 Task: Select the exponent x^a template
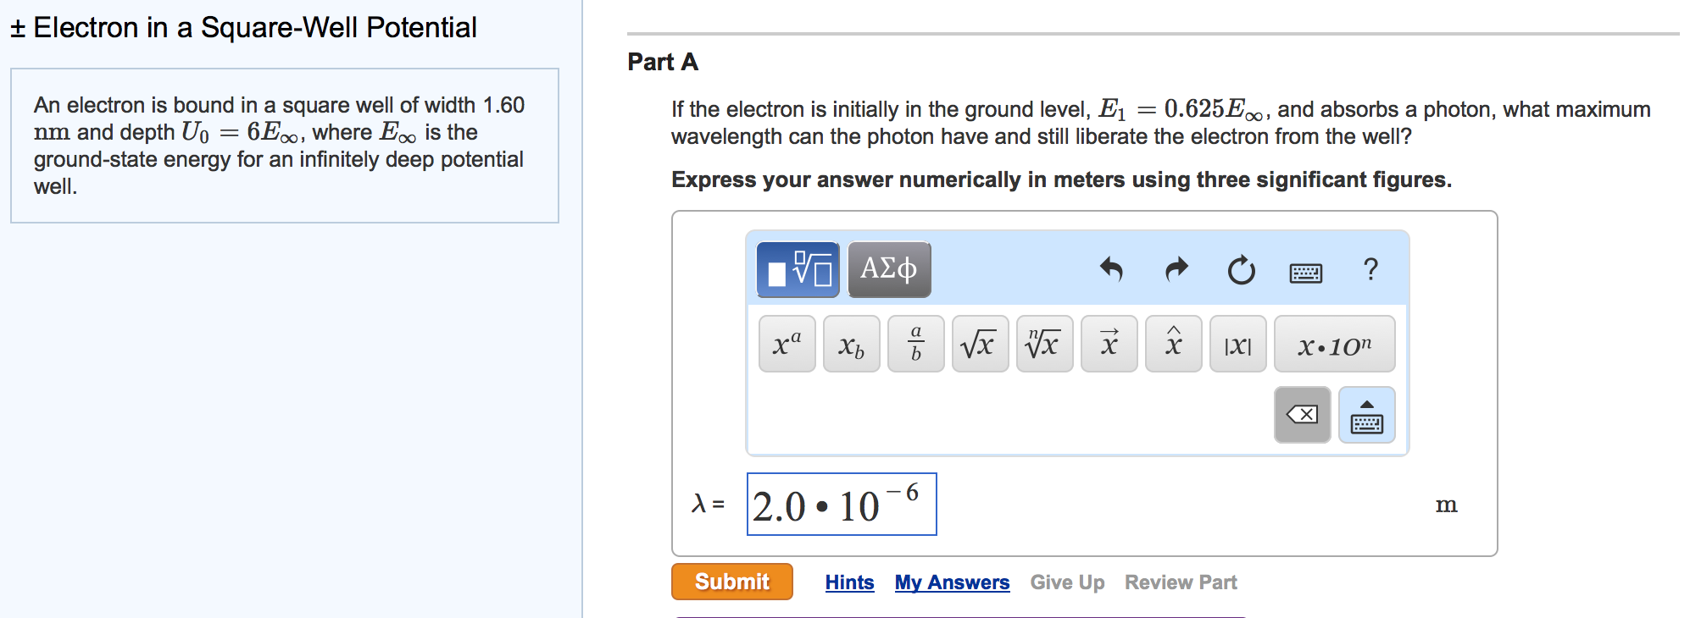point(786,343)
